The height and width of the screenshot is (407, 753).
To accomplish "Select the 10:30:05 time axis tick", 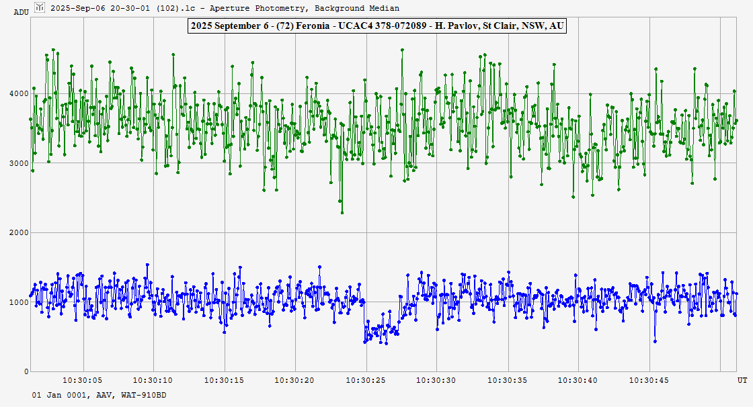I will coord(83,381).
